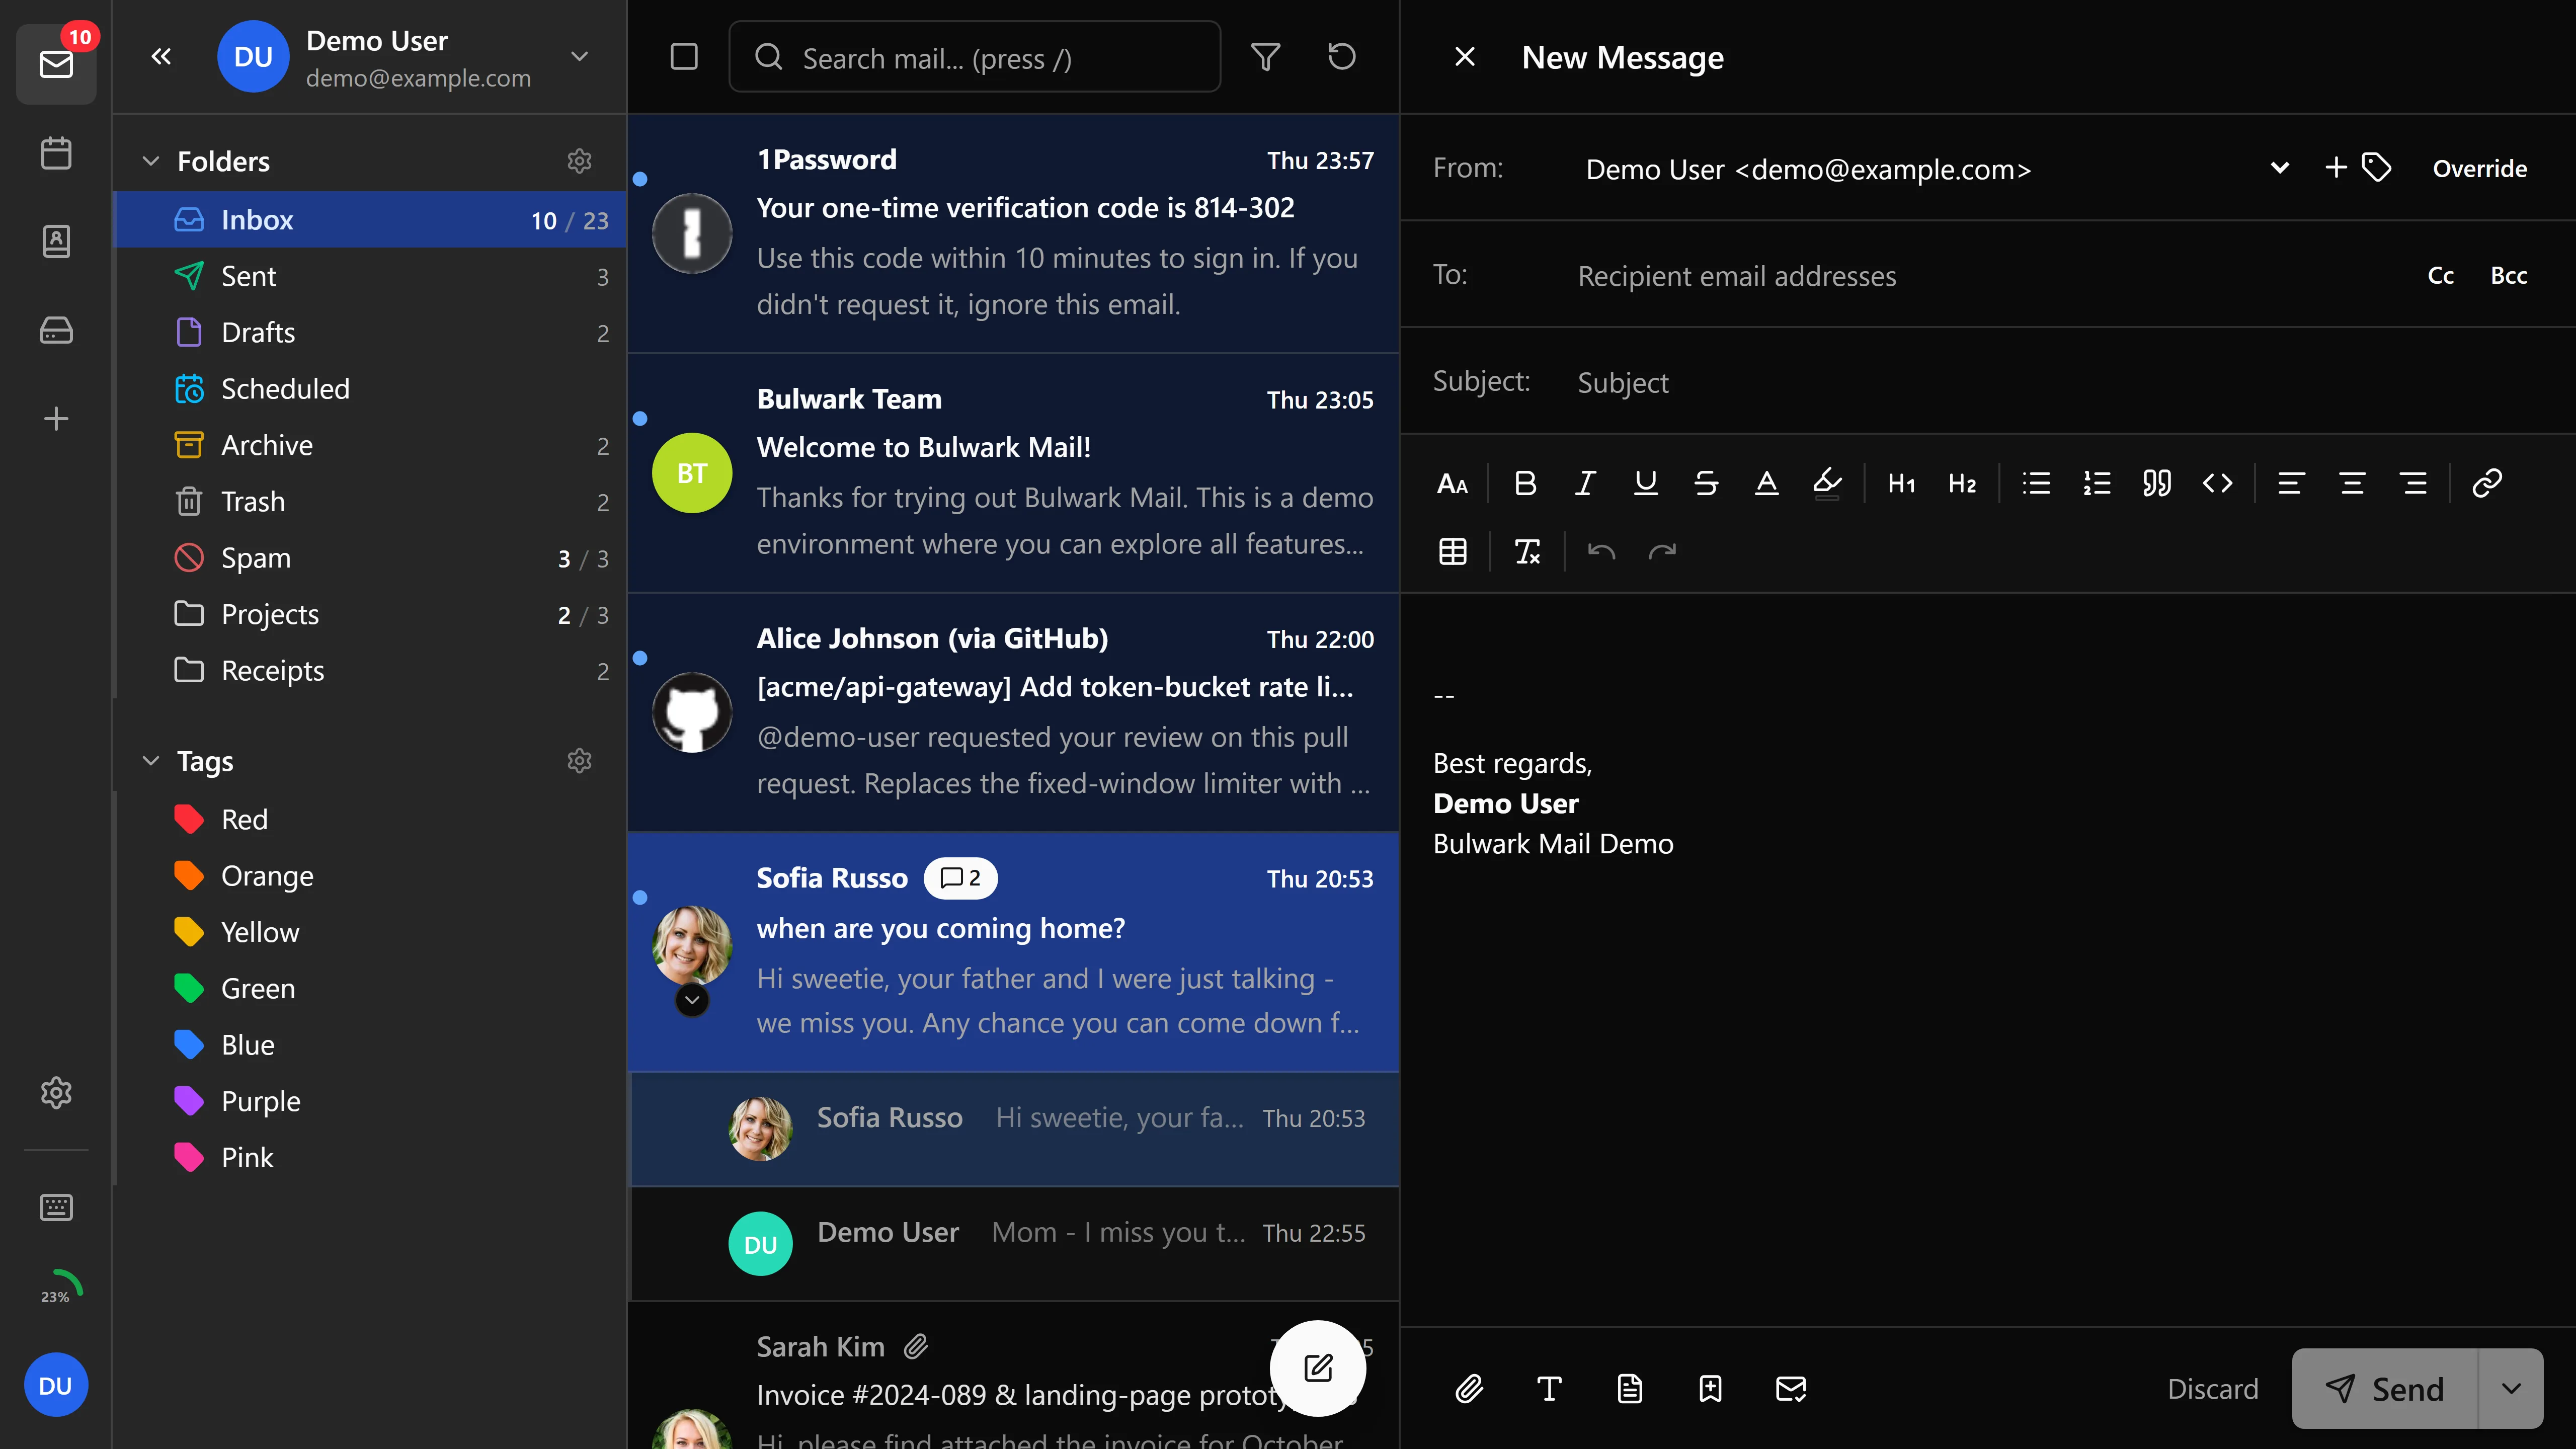Toggle the Bcc field
2576x1449 pixels.
[x=2508, y=276]
